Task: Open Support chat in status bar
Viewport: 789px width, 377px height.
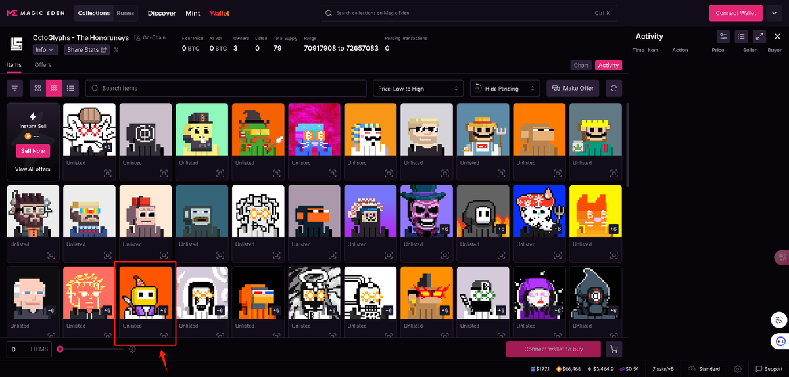Action: point(769,369)
